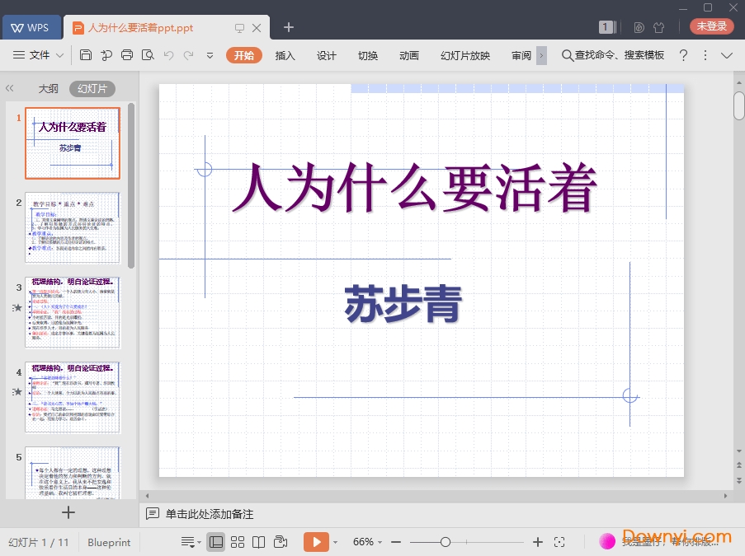Toggle normal view in the status bar
The image size is (745, 556).
tap(216, 542)
